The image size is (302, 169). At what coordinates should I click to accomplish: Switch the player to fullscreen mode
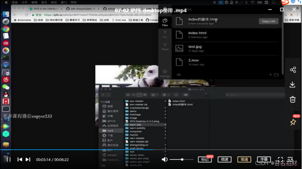tap(281, 159)
